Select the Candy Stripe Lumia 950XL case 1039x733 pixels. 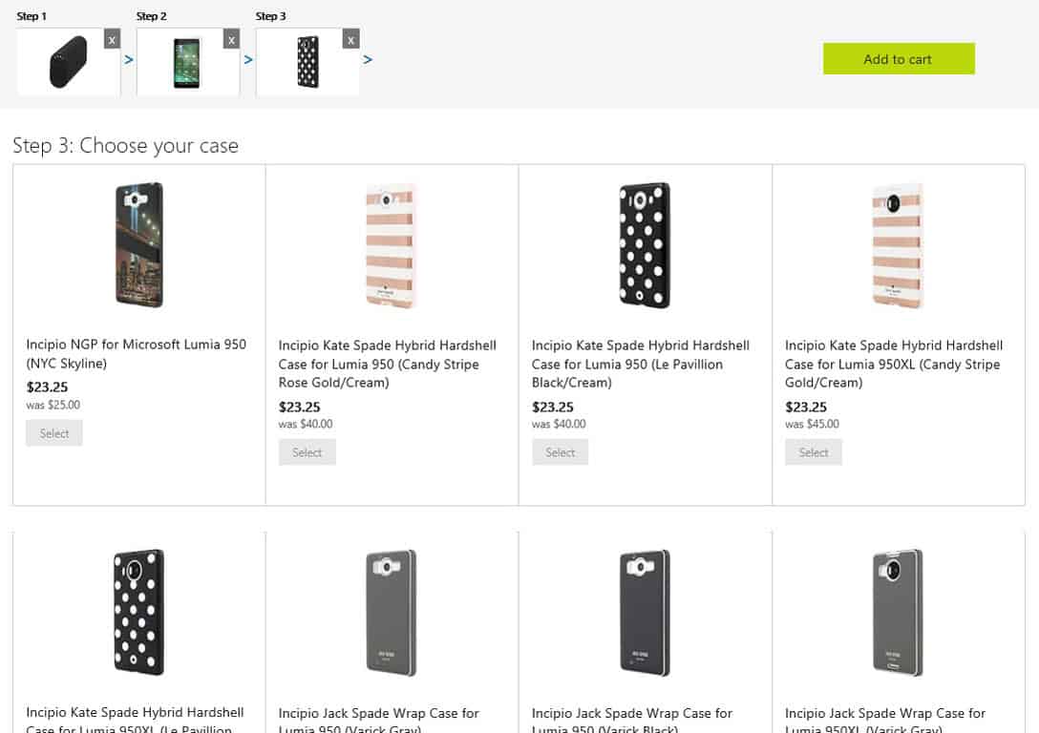(x=813, y=452)
